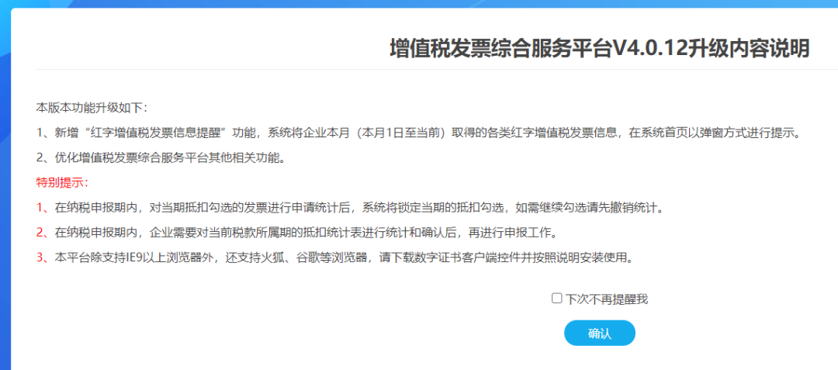Tick the 下次不再提醒我 checkbox
The height and width of the screenshot is (370, 838).
557,299
